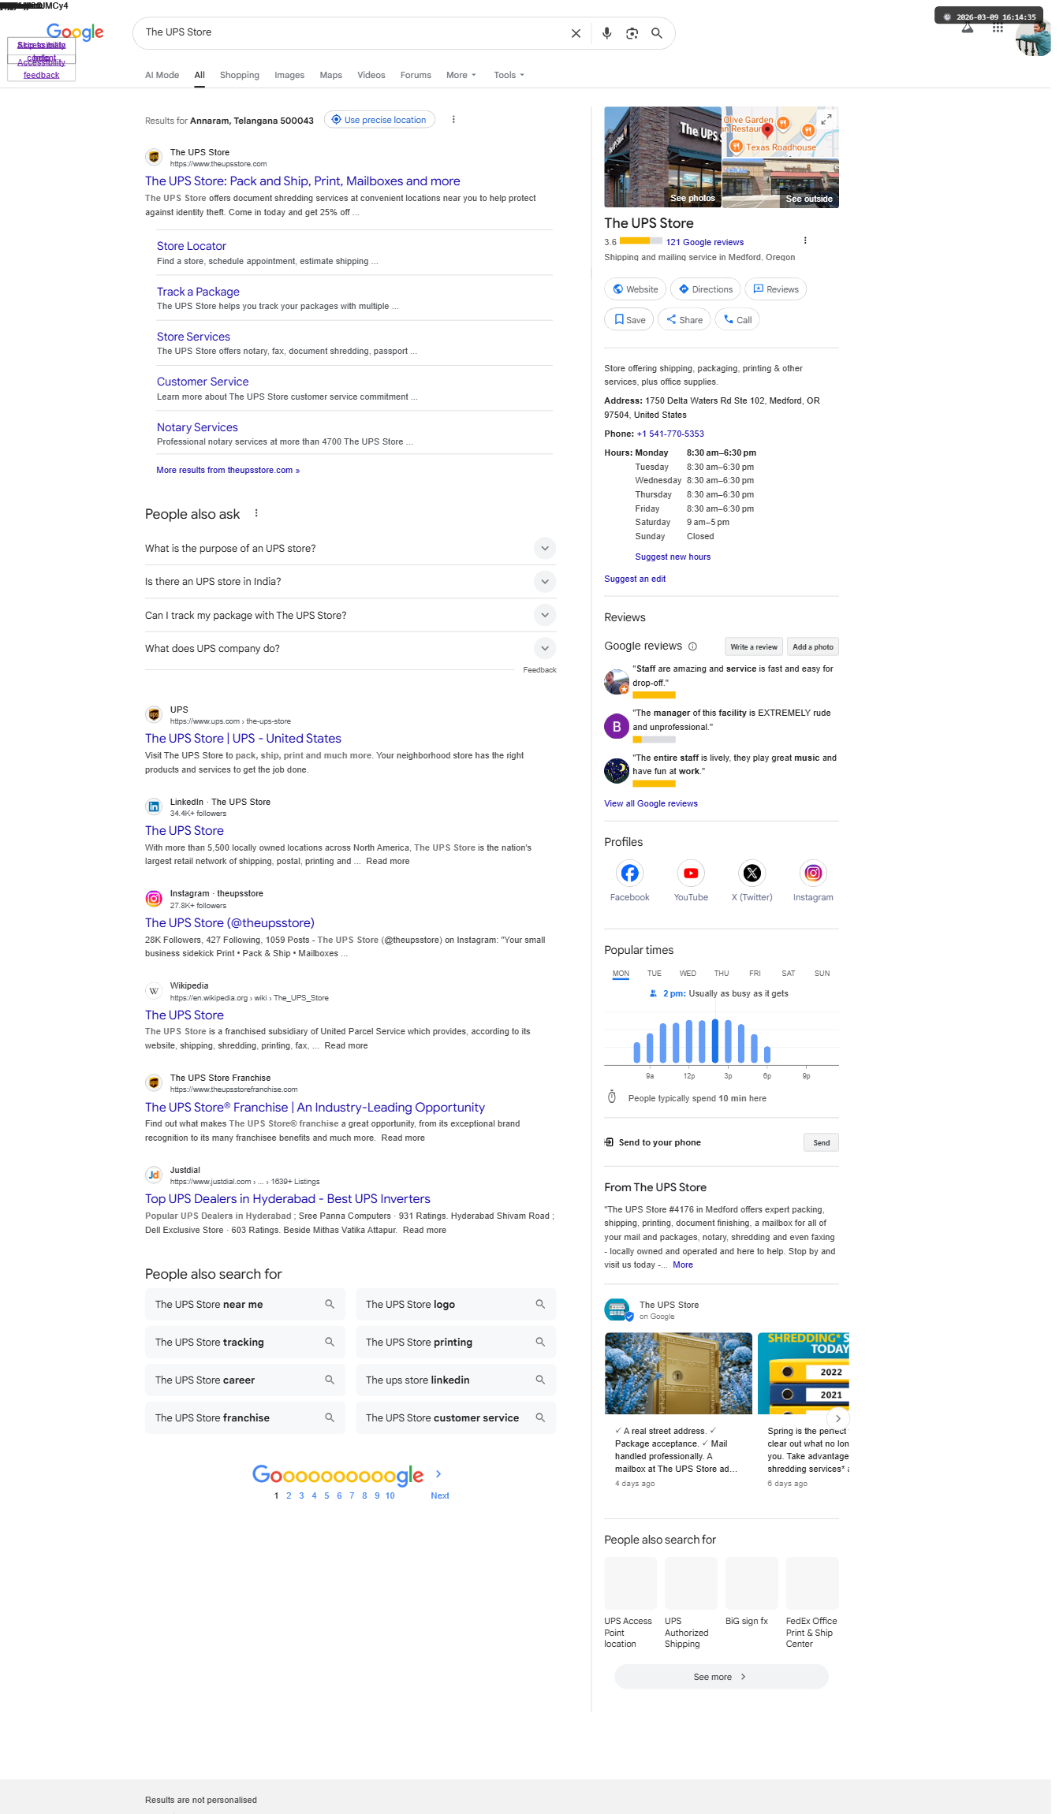Screen dimensions: 1063x1814
Task: Go to results page 2
Action: (x=289, y=1496)
